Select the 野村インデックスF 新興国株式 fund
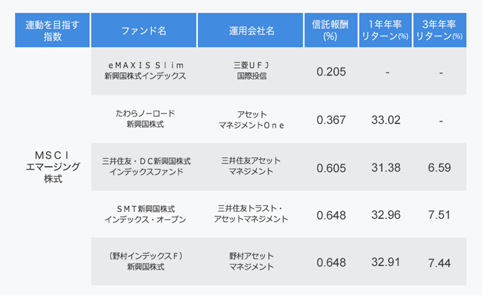This screenshot has width=483, height=297. click(143, 263)
